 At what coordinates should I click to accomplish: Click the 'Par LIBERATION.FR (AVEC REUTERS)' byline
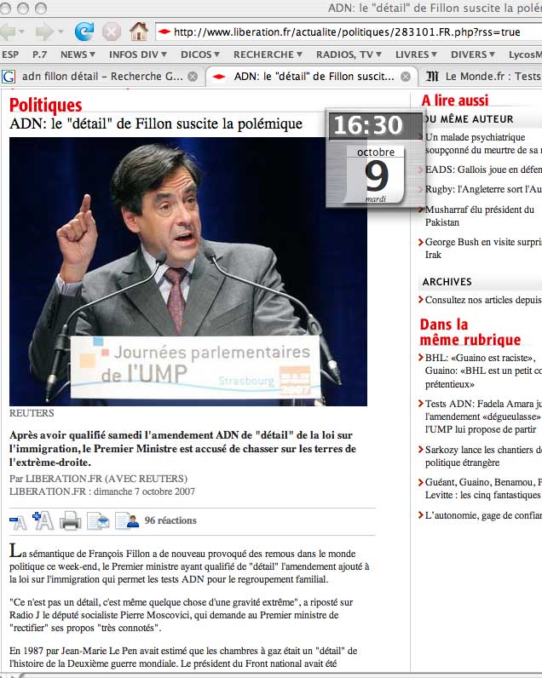(x=98, y=479)
